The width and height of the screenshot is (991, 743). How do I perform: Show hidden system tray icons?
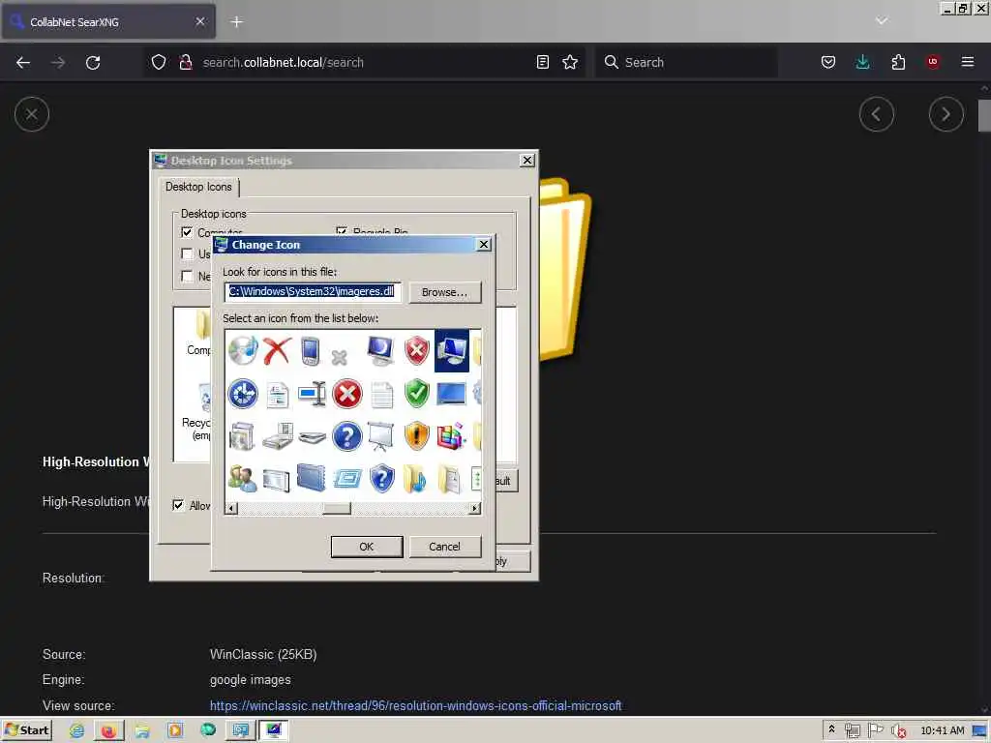click(x=831, y=729)
